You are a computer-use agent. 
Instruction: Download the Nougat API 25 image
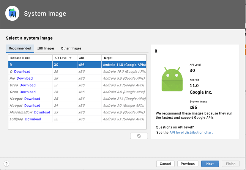coord(32,99)
